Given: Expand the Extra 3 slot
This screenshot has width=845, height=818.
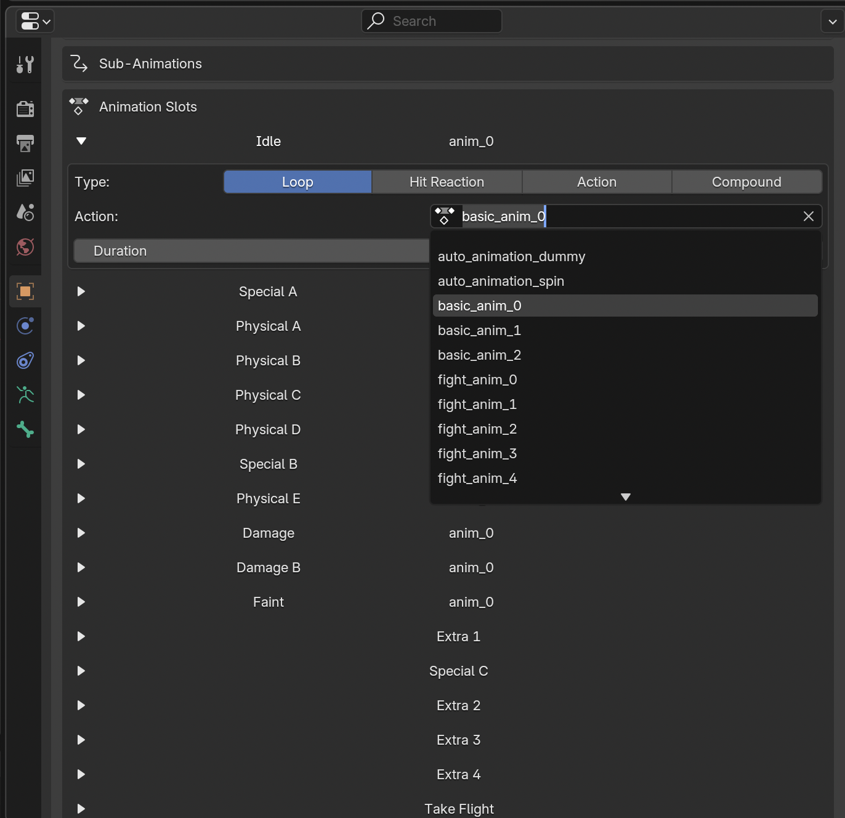Looking at the screenshot, I should pos(81,740).
